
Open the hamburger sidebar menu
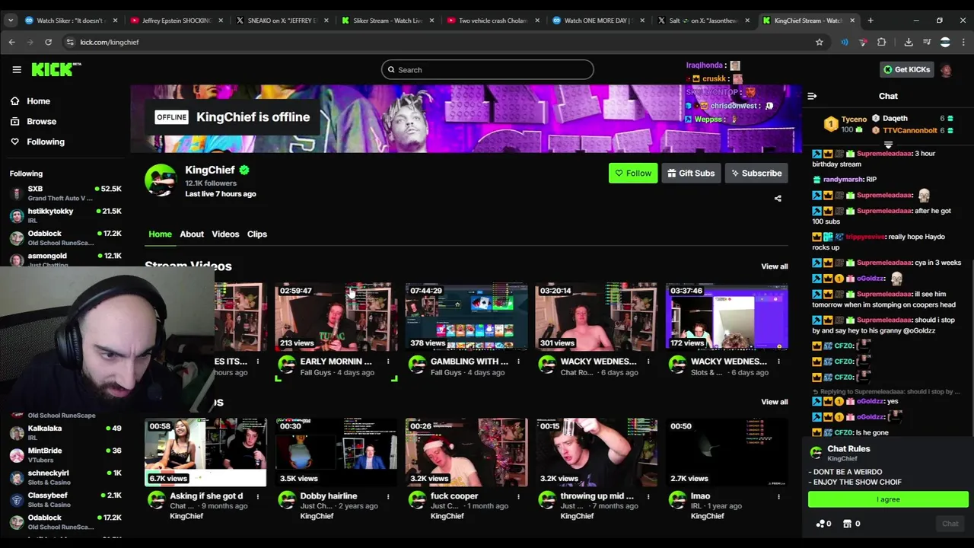17,70
